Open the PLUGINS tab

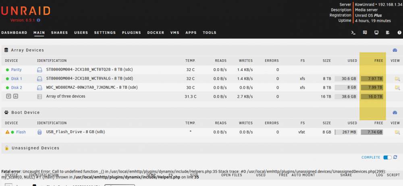[x=132, y=33]
